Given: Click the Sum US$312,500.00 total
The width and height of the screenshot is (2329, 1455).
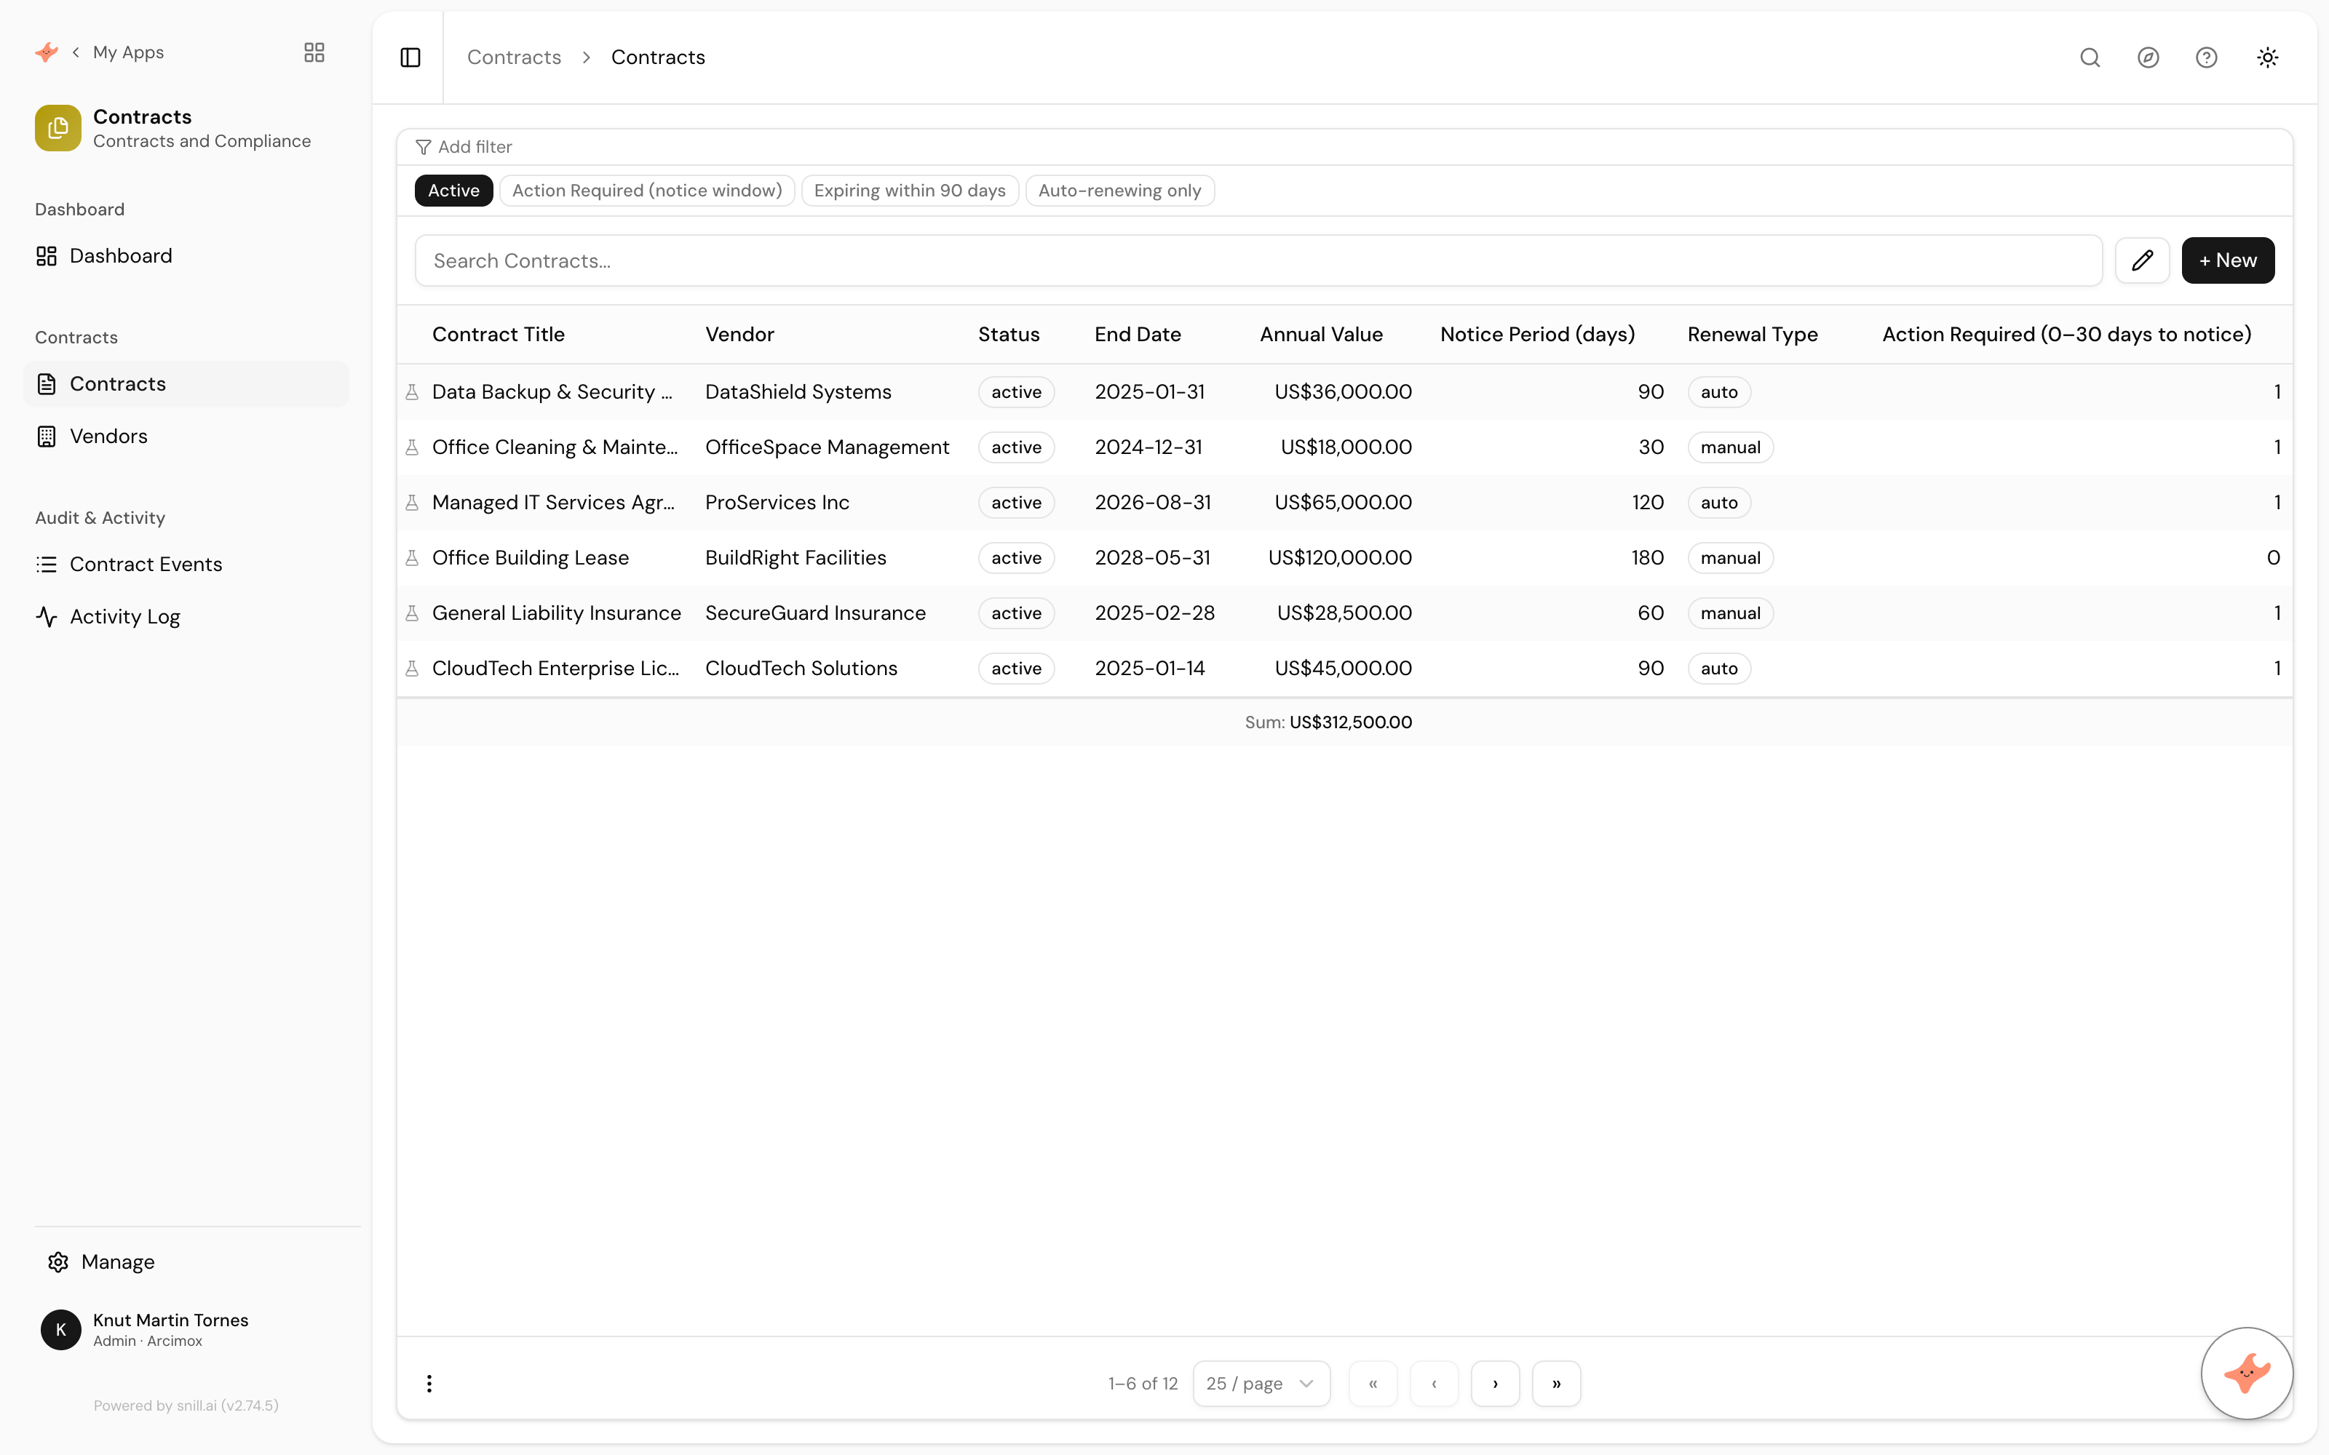Looking at the screenshot, I should (x=1328, y=722).
